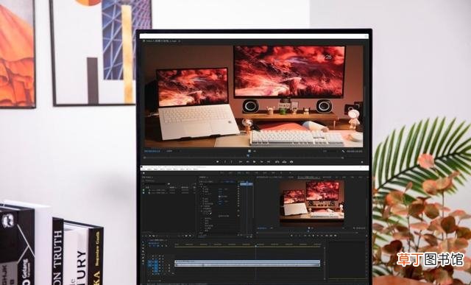Select audio clip on A1 track
The height and width of the screenshot is (285, 471).
247,265
